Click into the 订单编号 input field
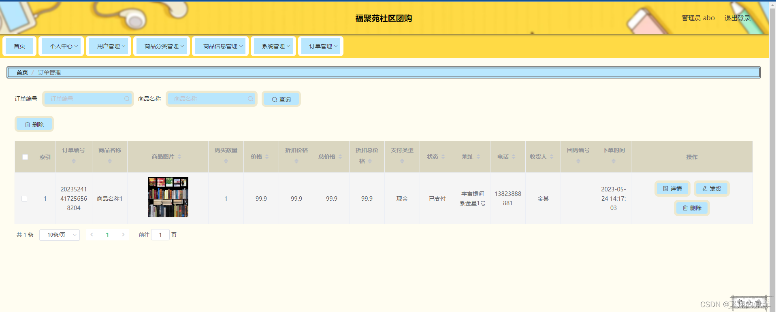Viewport: 776px width, 312px height. point(88,99)
